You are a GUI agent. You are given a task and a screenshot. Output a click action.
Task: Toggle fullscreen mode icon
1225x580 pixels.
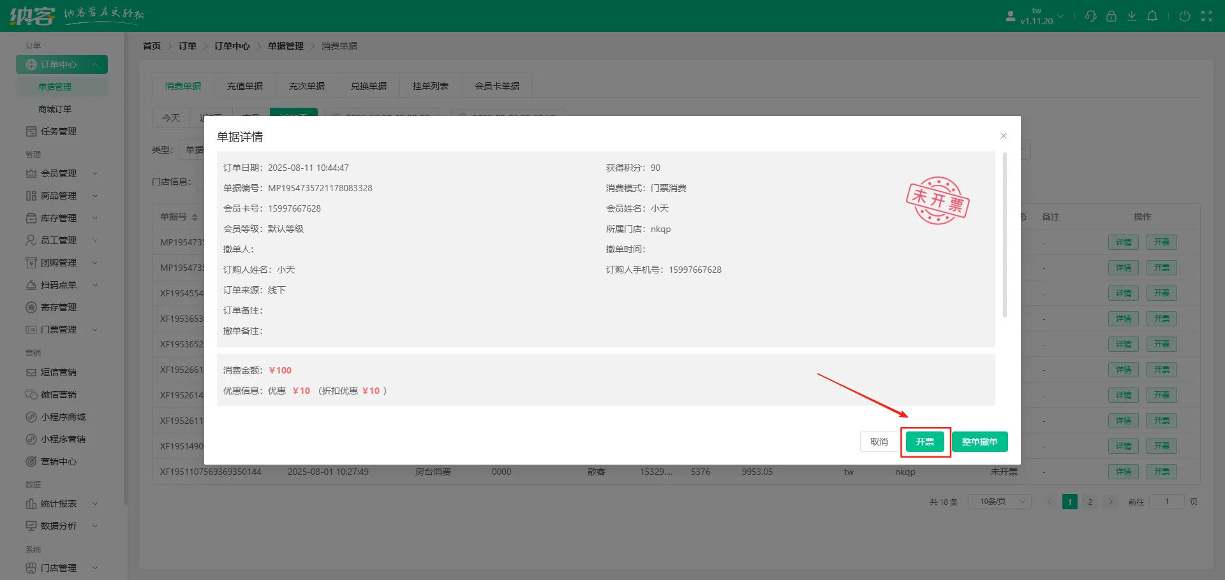[x=1206, y=16]
